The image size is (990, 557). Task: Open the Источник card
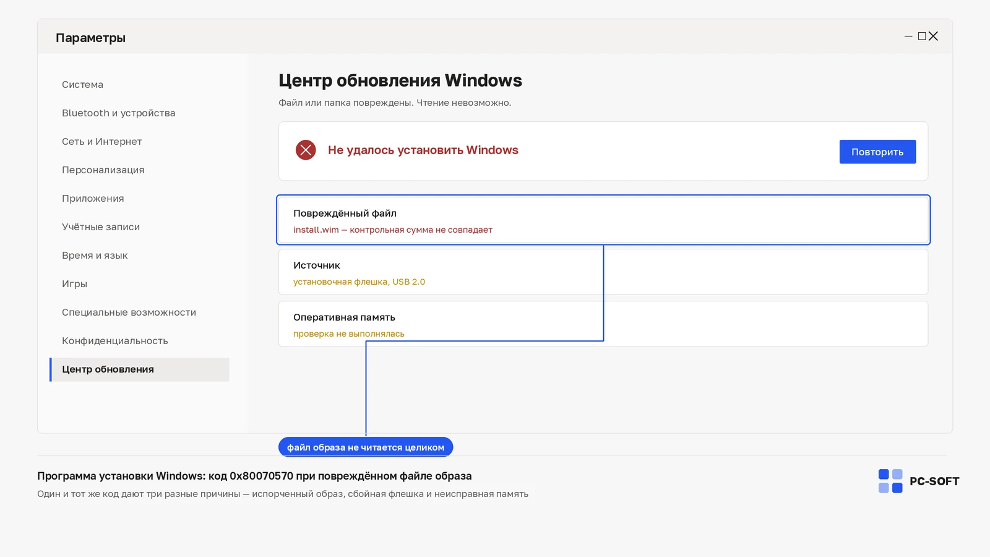[x=603, y=272]
